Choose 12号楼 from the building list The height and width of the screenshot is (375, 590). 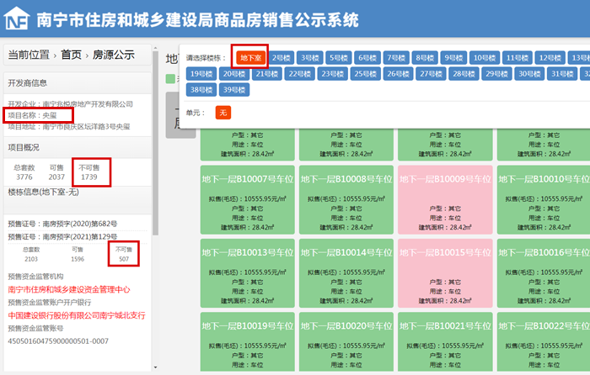(x=550, y=58)
